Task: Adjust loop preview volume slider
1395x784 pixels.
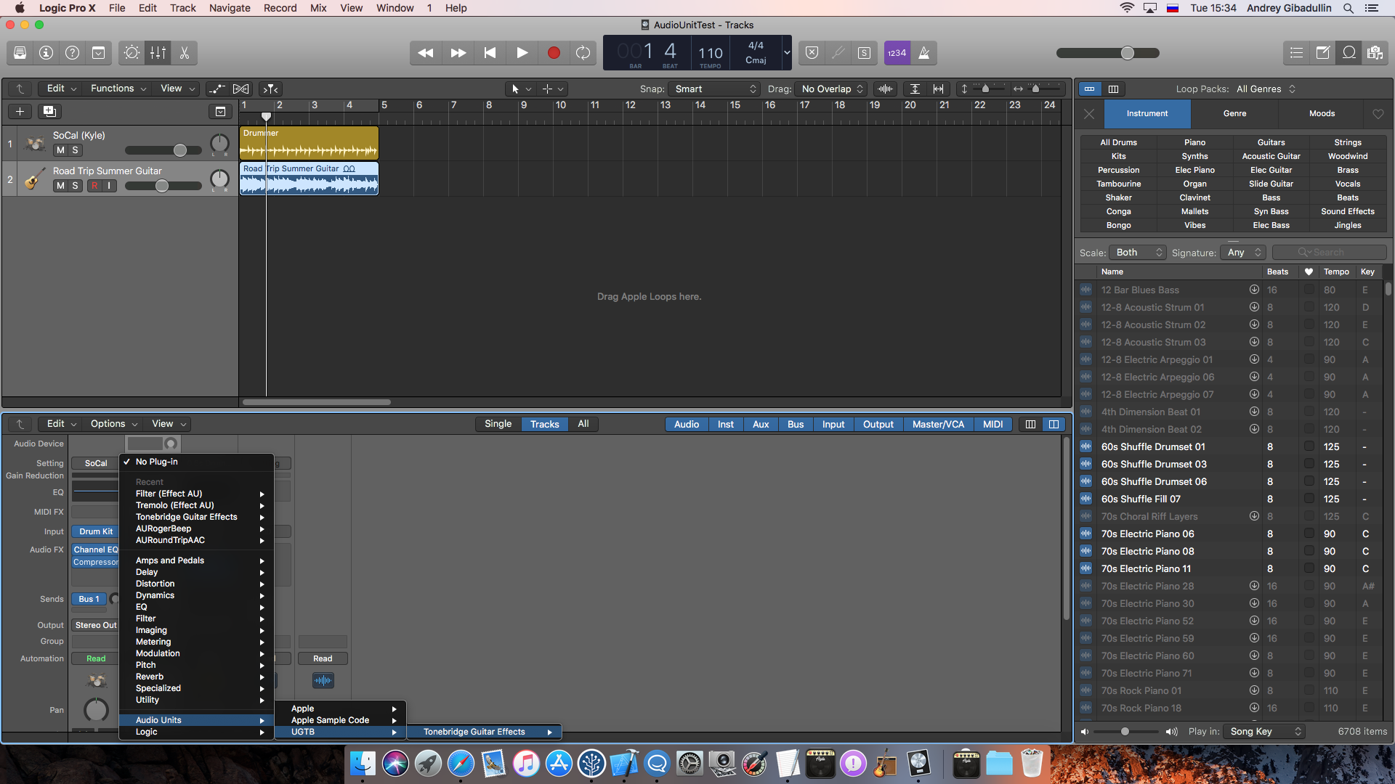Action: pos(1125,732)
